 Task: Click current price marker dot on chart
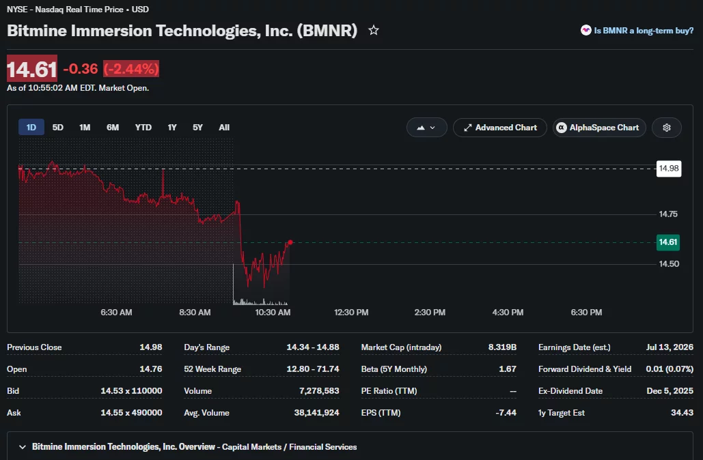[290, 242]
